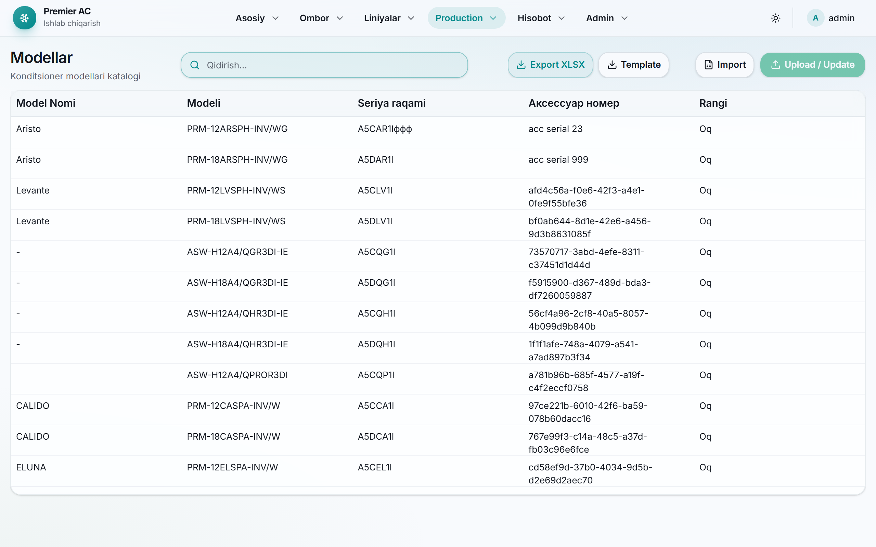Select the ASW-H18A4/QHR3DI-IE model cell
876x547 pixels.
coord(237,344)
